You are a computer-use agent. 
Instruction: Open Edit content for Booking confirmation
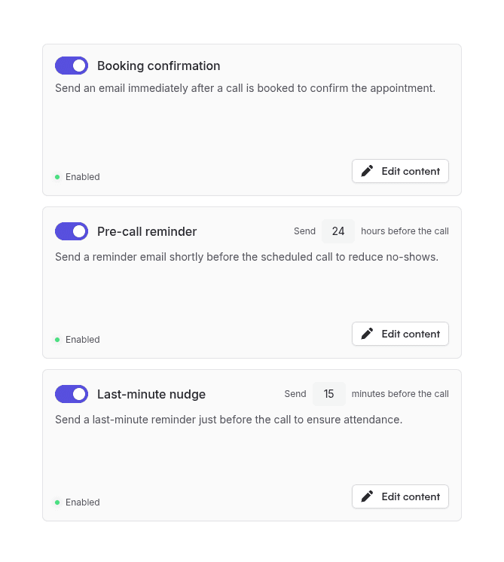[400, 171]
